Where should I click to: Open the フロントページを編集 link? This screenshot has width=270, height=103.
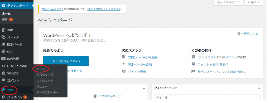[143, 57]
